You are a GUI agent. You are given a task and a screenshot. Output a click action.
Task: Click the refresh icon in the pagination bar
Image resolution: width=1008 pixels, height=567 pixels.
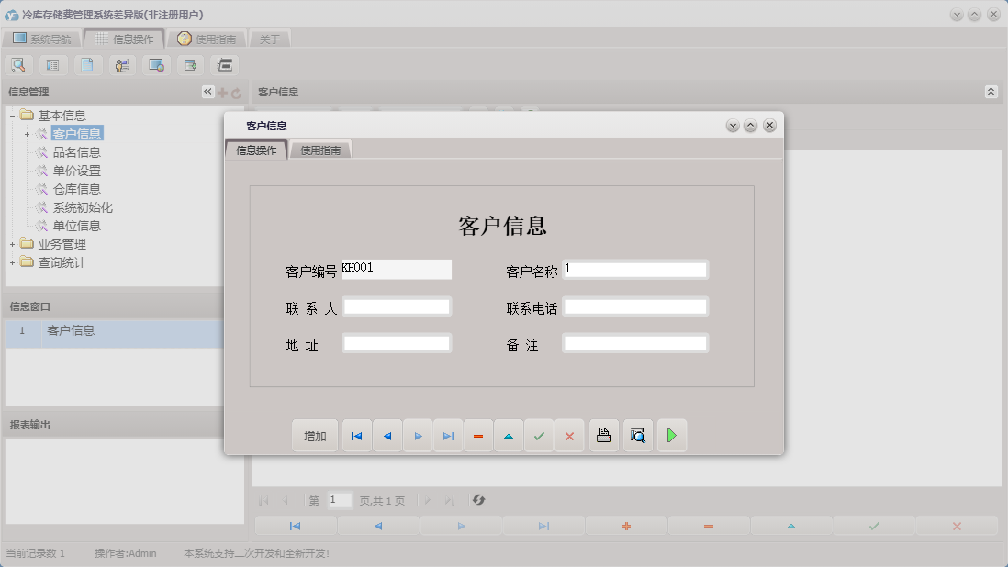(476, 500)
